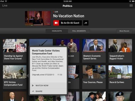Open Sequestration's Biggest Victim thumbnail

[x=120, y=45]
